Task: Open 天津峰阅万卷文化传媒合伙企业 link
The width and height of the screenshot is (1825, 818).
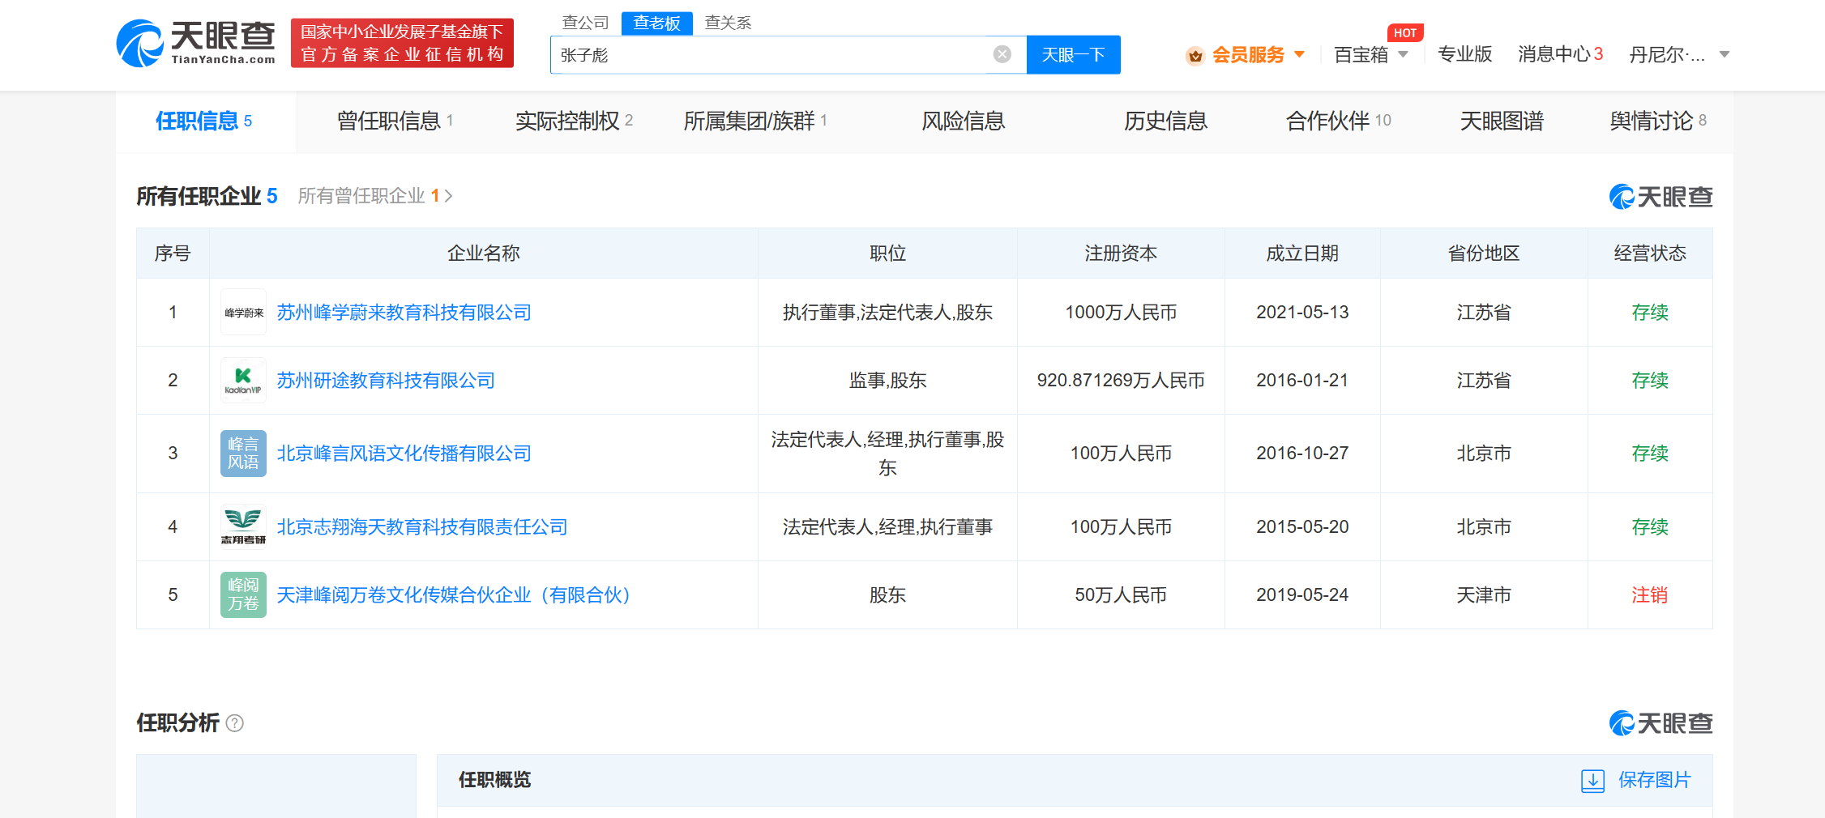Action: (x=453, y=595)
